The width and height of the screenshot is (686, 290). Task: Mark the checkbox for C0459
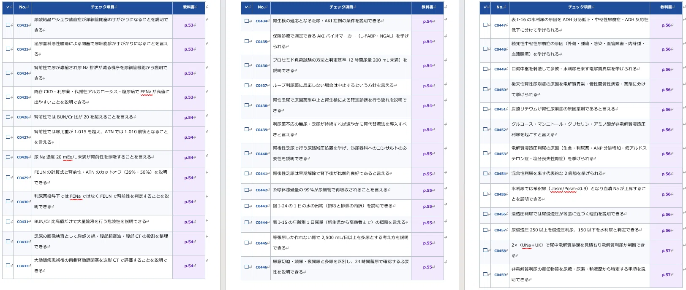point(485,274)
